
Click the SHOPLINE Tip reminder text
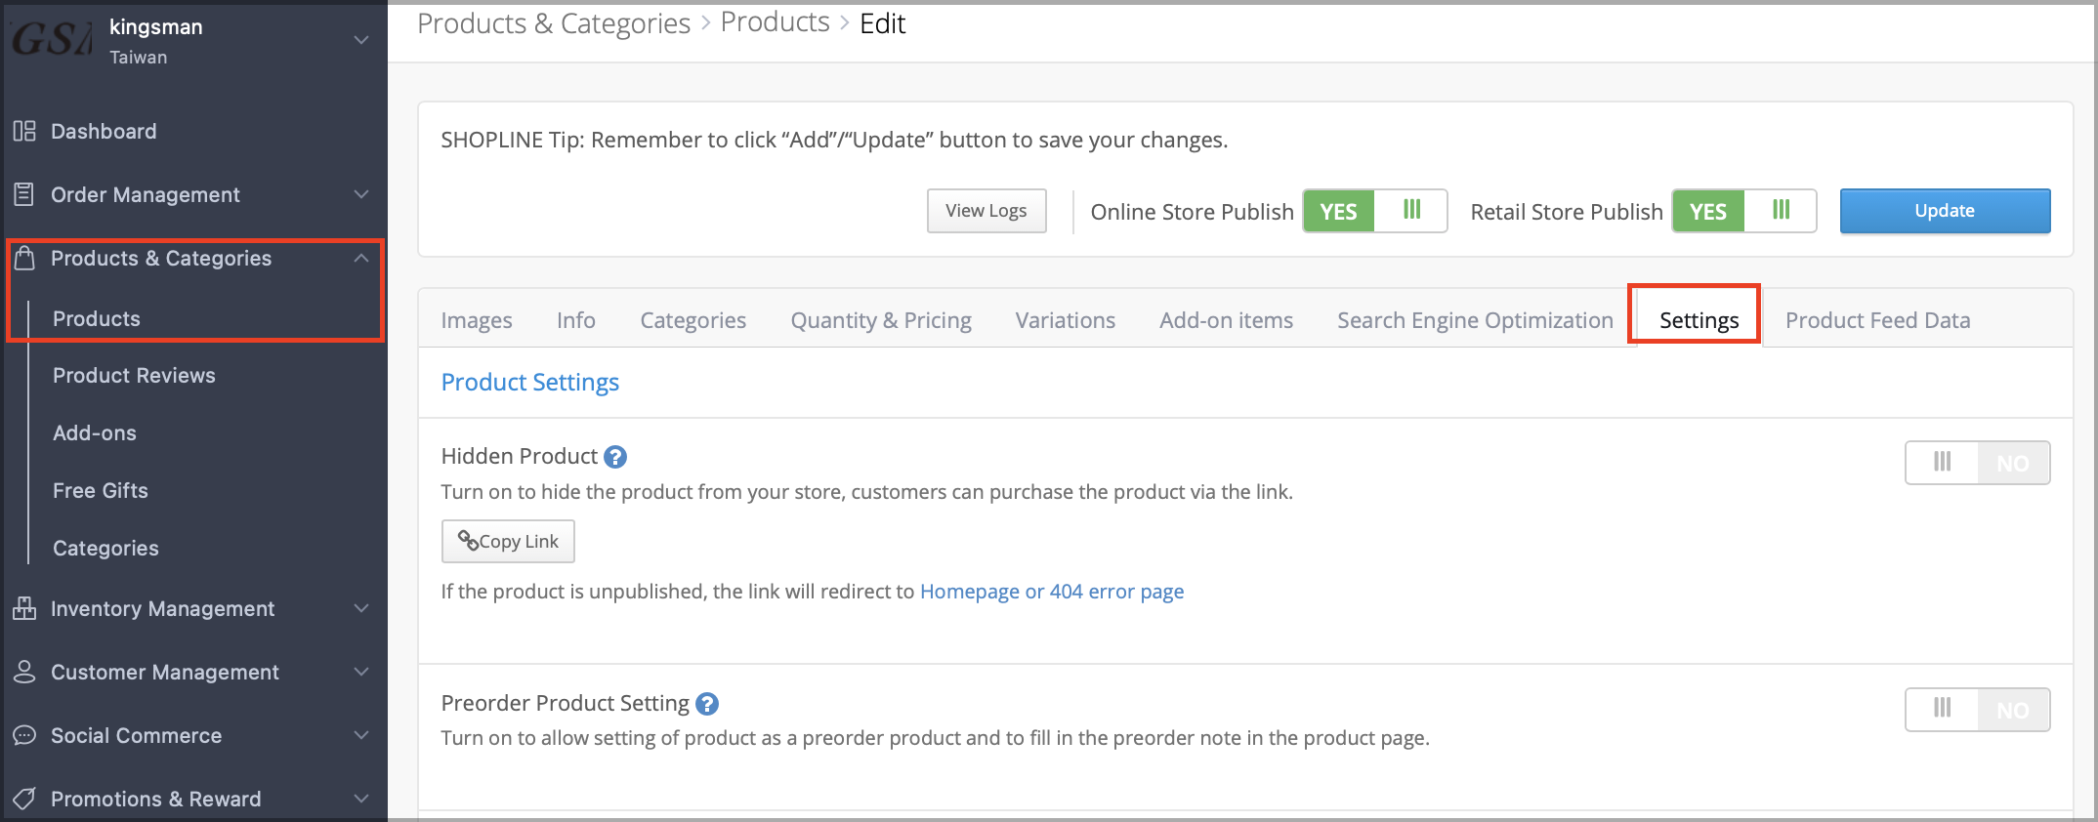834,140
